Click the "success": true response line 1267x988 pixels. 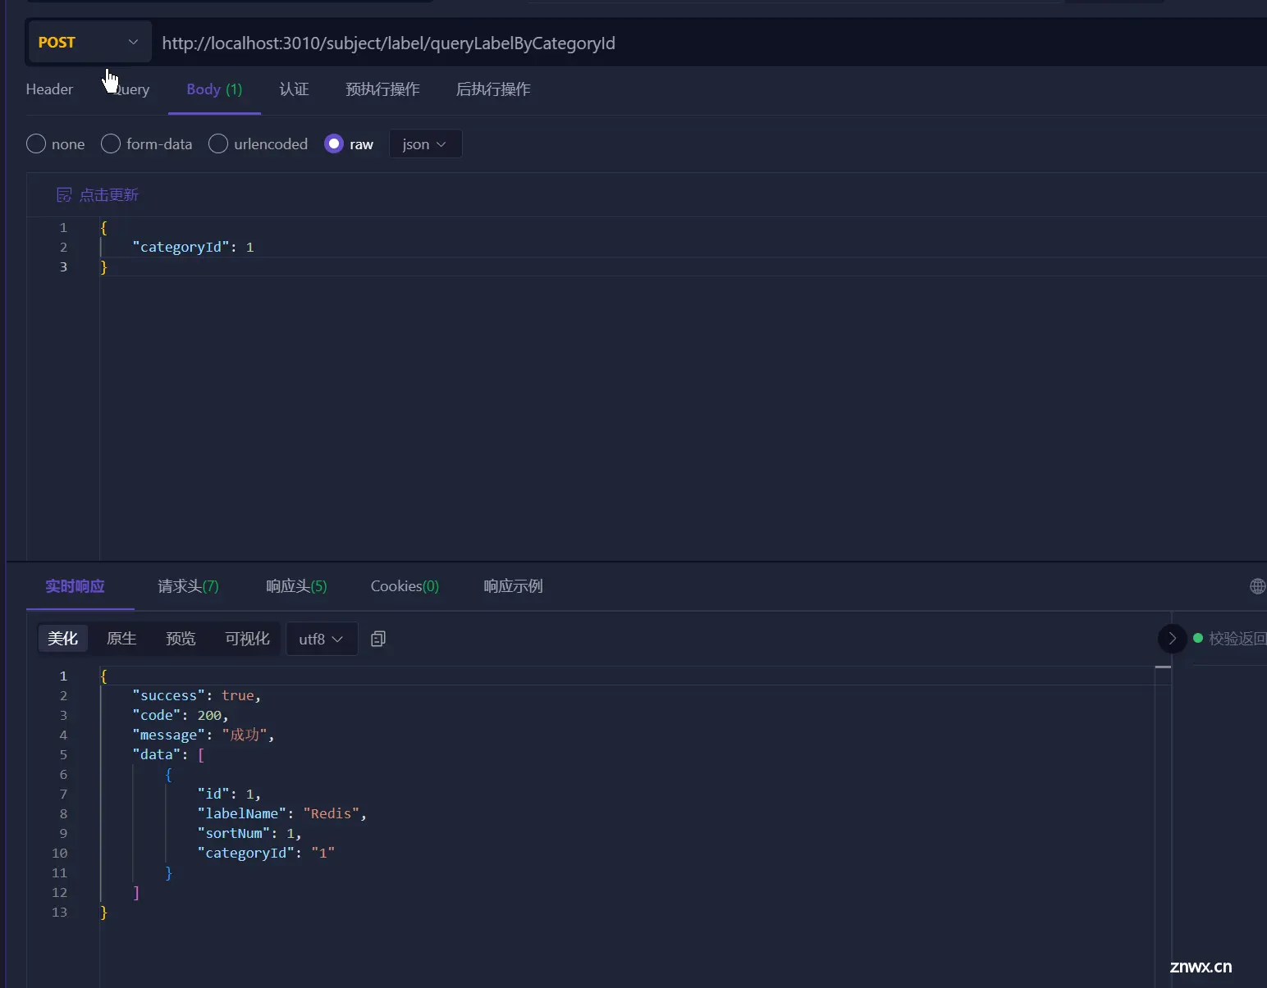coord(197,695)
